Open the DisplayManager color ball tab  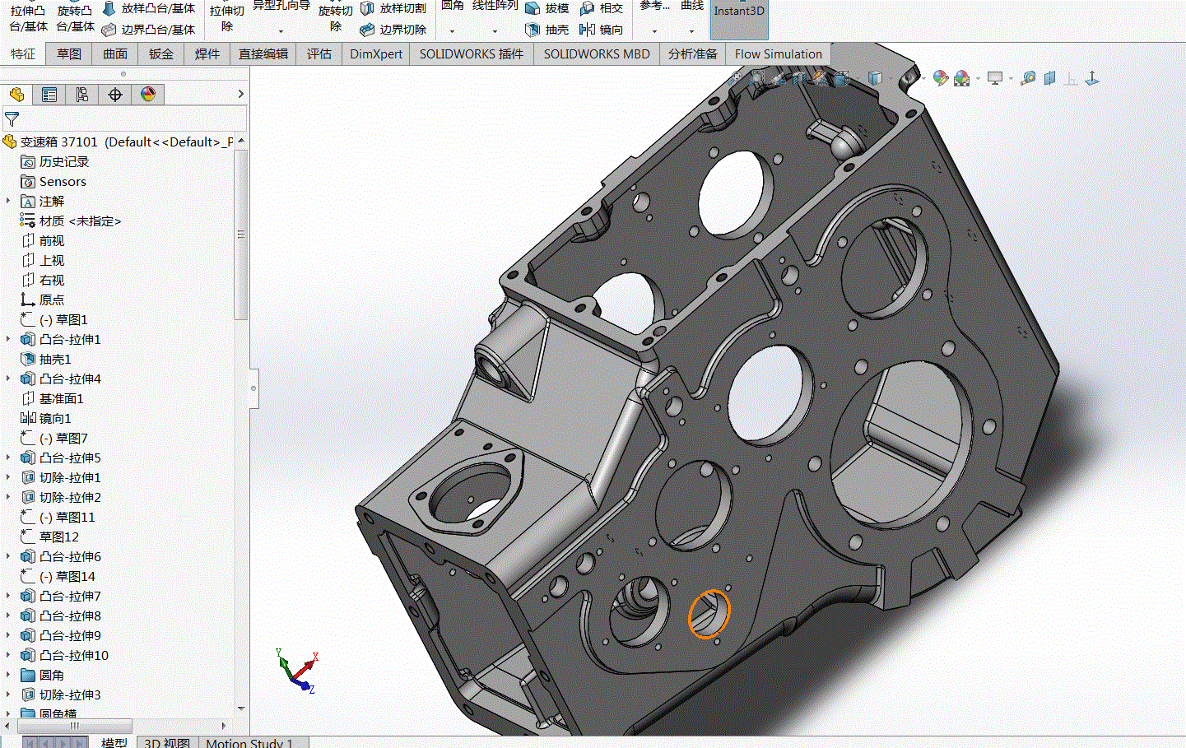point(148,95)
